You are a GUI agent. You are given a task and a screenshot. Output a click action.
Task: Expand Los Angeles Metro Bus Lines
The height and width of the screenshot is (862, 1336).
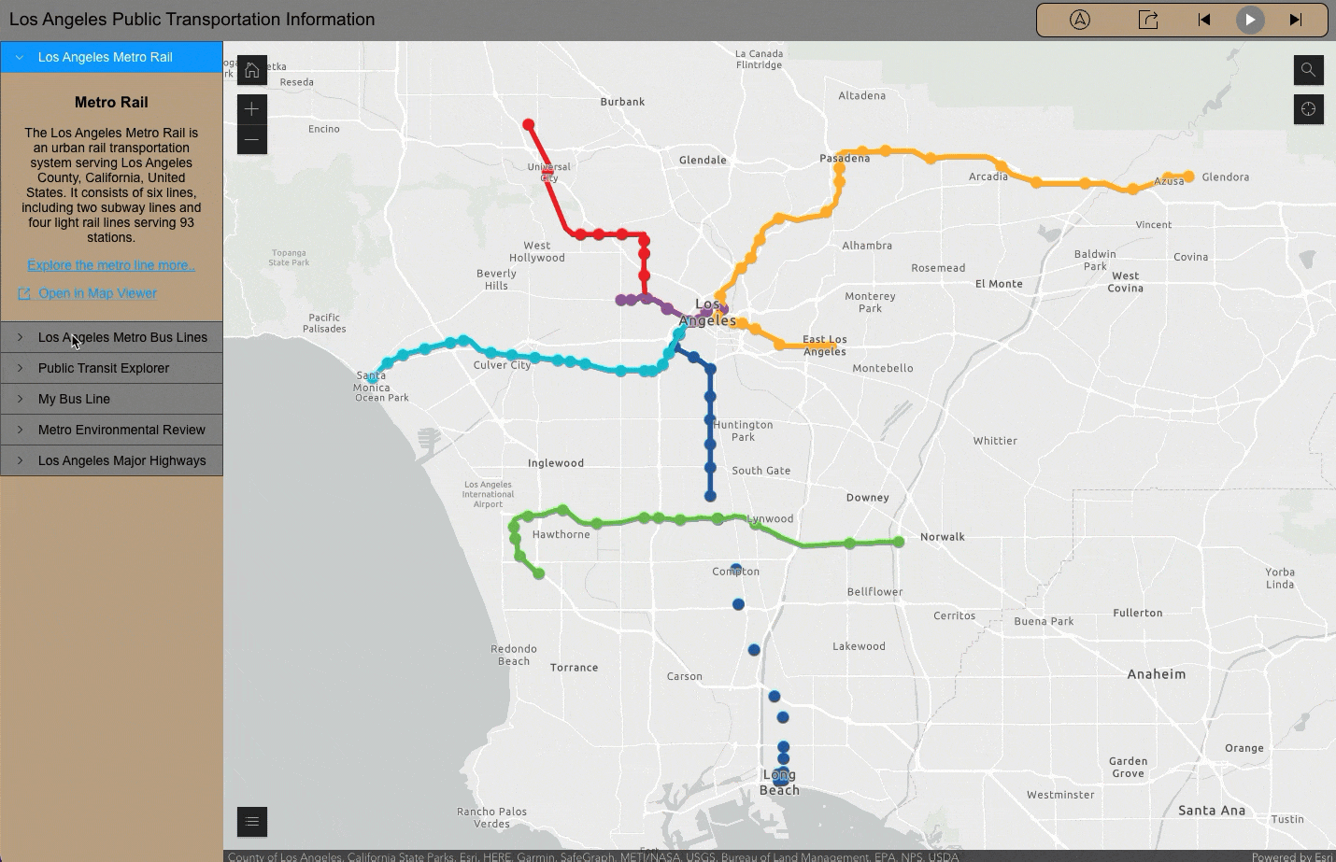tap(111, 337)
